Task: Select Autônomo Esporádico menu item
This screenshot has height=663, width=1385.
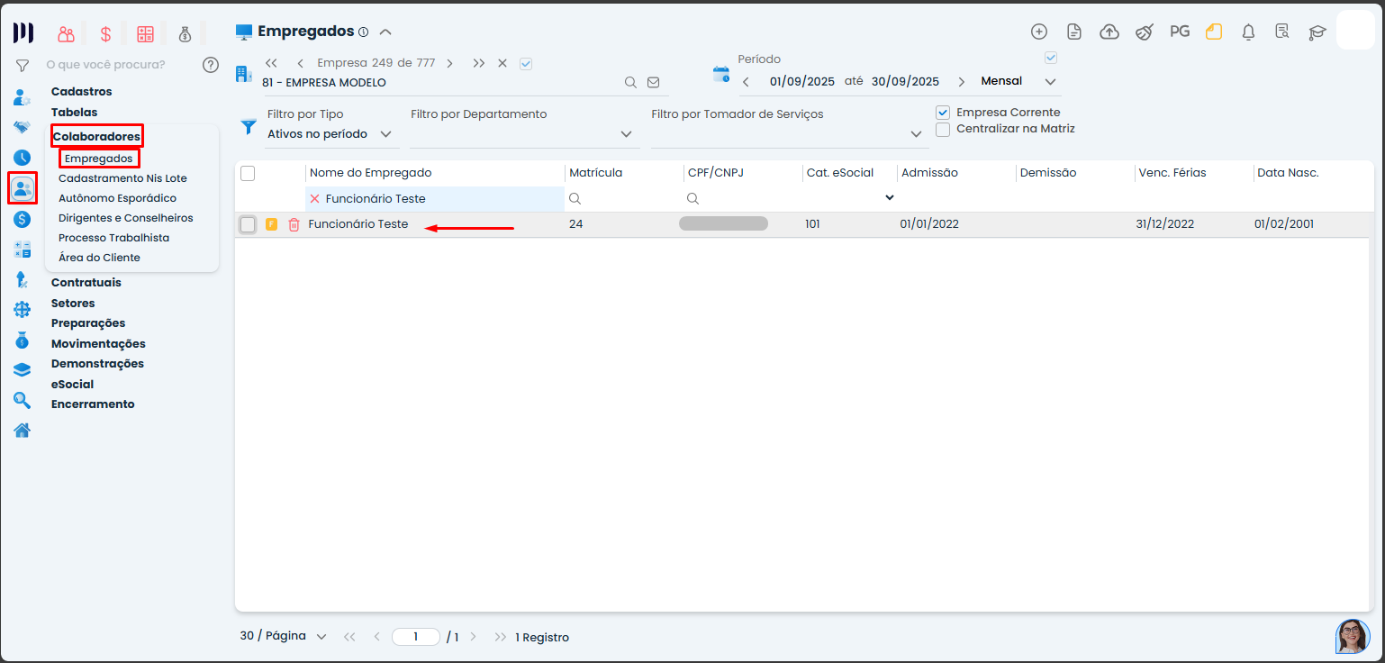Action: [117, 198]
